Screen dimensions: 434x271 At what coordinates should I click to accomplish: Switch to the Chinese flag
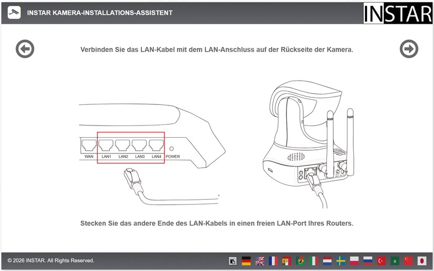(x=408, y=261)
